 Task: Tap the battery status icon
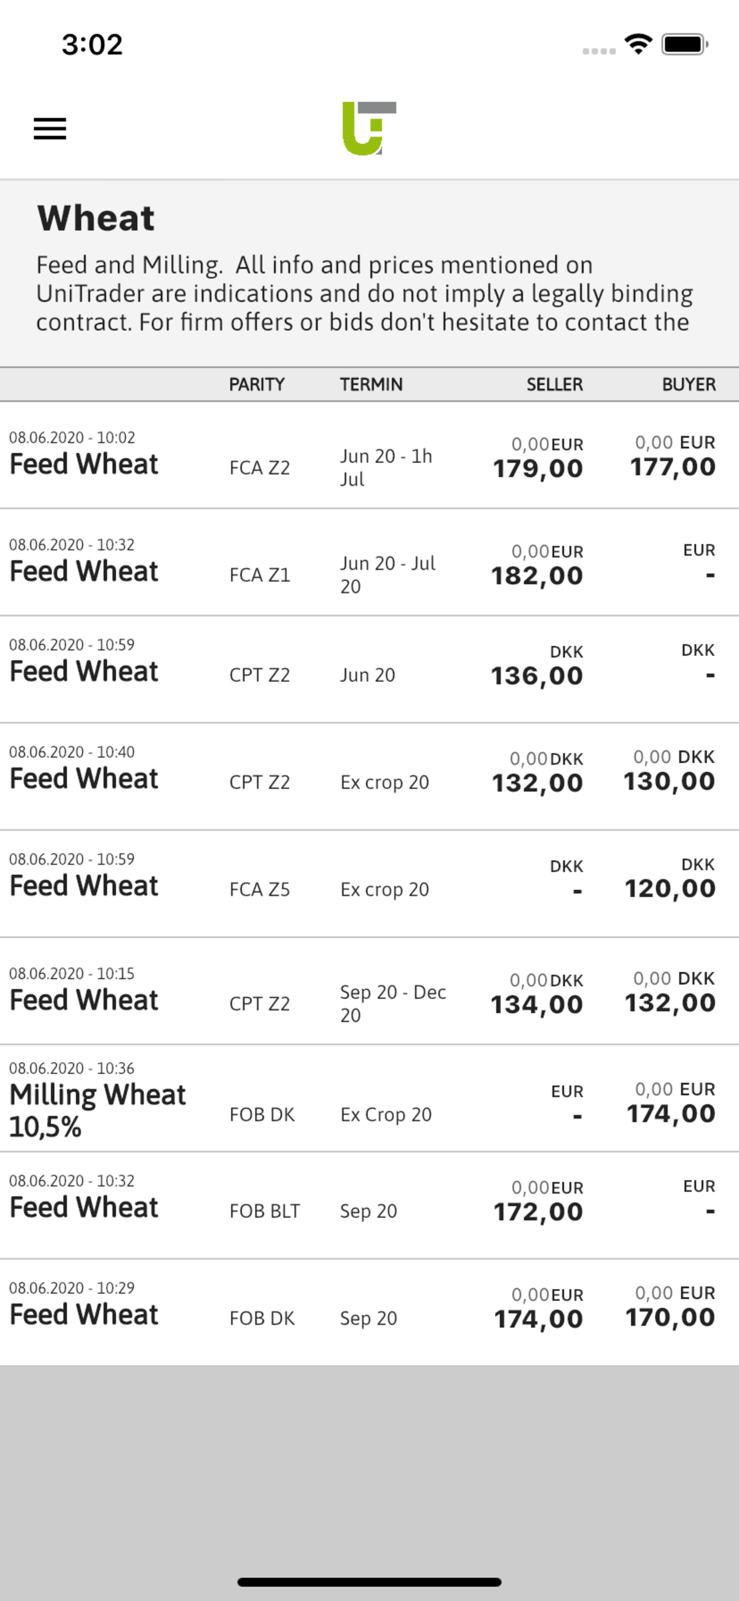[685, 44]
